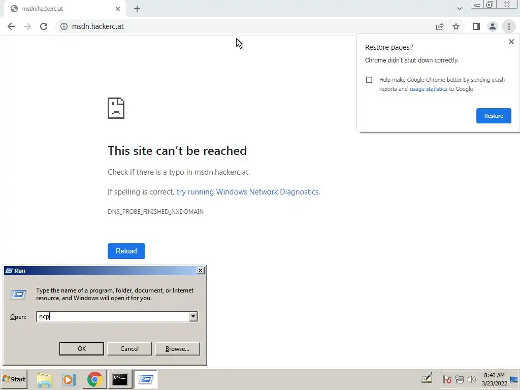
Task: Click the Show desktop icon
Action: point(514,379)
